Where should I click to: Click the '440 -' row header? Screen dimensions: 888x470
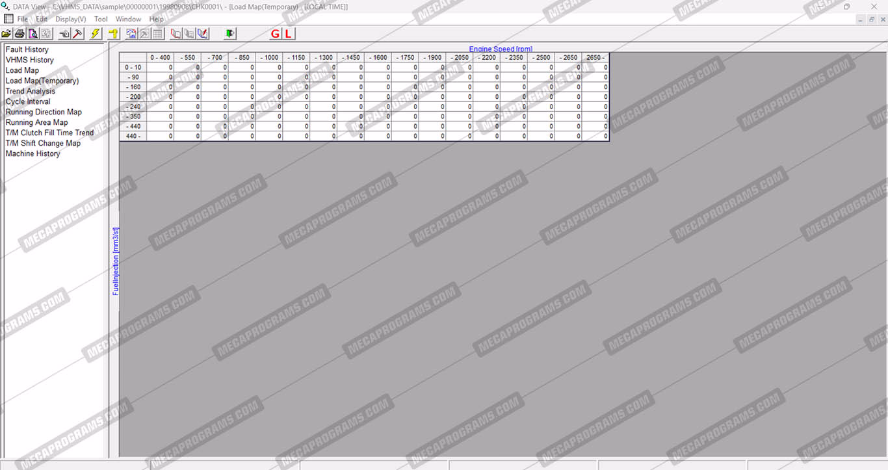[x=133, y=137]
